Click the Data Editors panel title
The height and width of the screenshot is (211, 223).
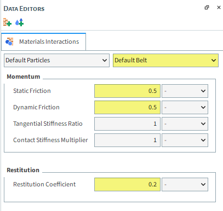[24, 9]
